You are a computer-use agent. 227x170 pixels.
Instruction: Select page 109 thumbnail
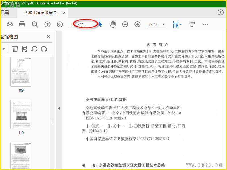tap(21, 72)
